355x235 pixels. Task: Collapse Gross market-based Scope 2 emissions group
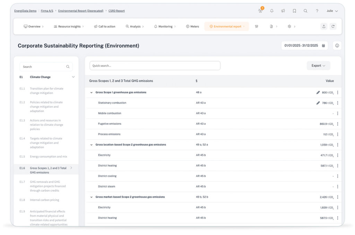pos(92,197)
